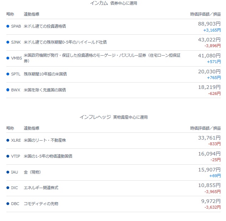Select the DBC ticker label
226x221 pixels.
click(15, 204)
